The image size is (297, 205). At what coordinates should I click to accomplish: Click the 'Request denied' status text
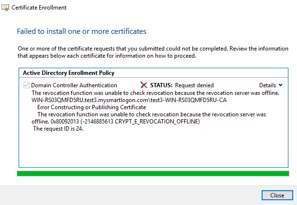(x=194, y=85)
